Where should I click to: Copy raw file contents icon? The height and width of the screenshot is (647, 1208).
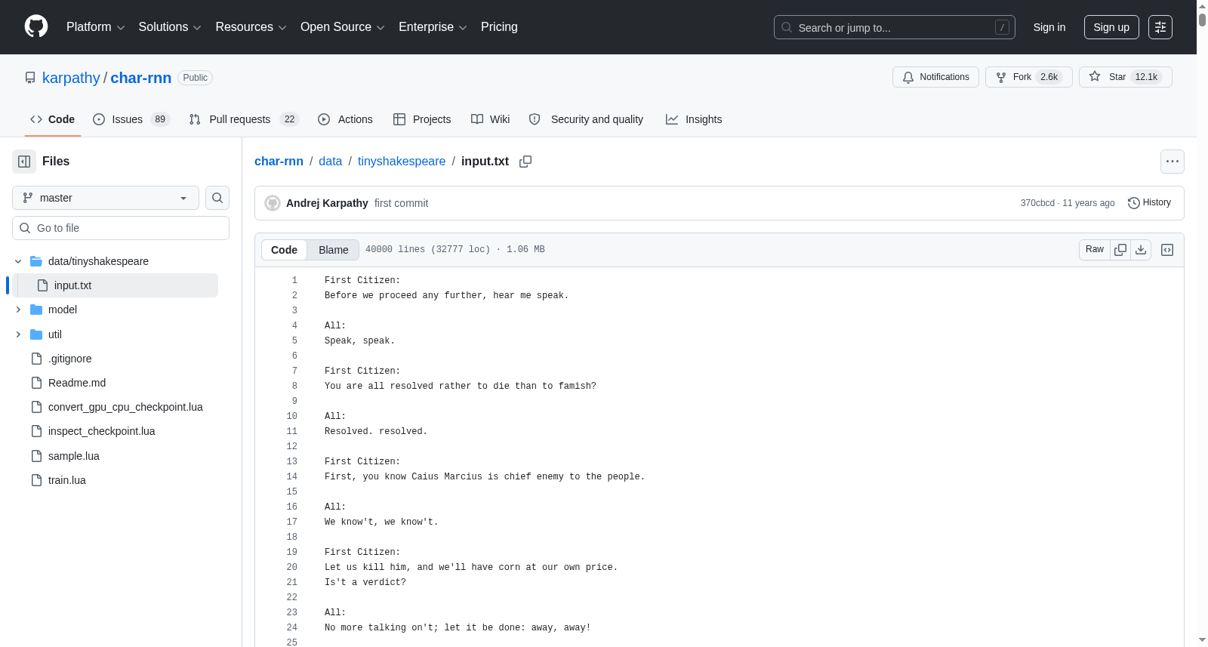click(x=1120, y=250)
